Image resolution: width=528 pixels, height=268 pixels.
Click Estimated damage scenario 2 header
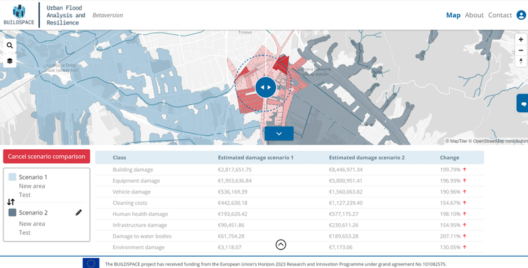[x=367, y=158]
